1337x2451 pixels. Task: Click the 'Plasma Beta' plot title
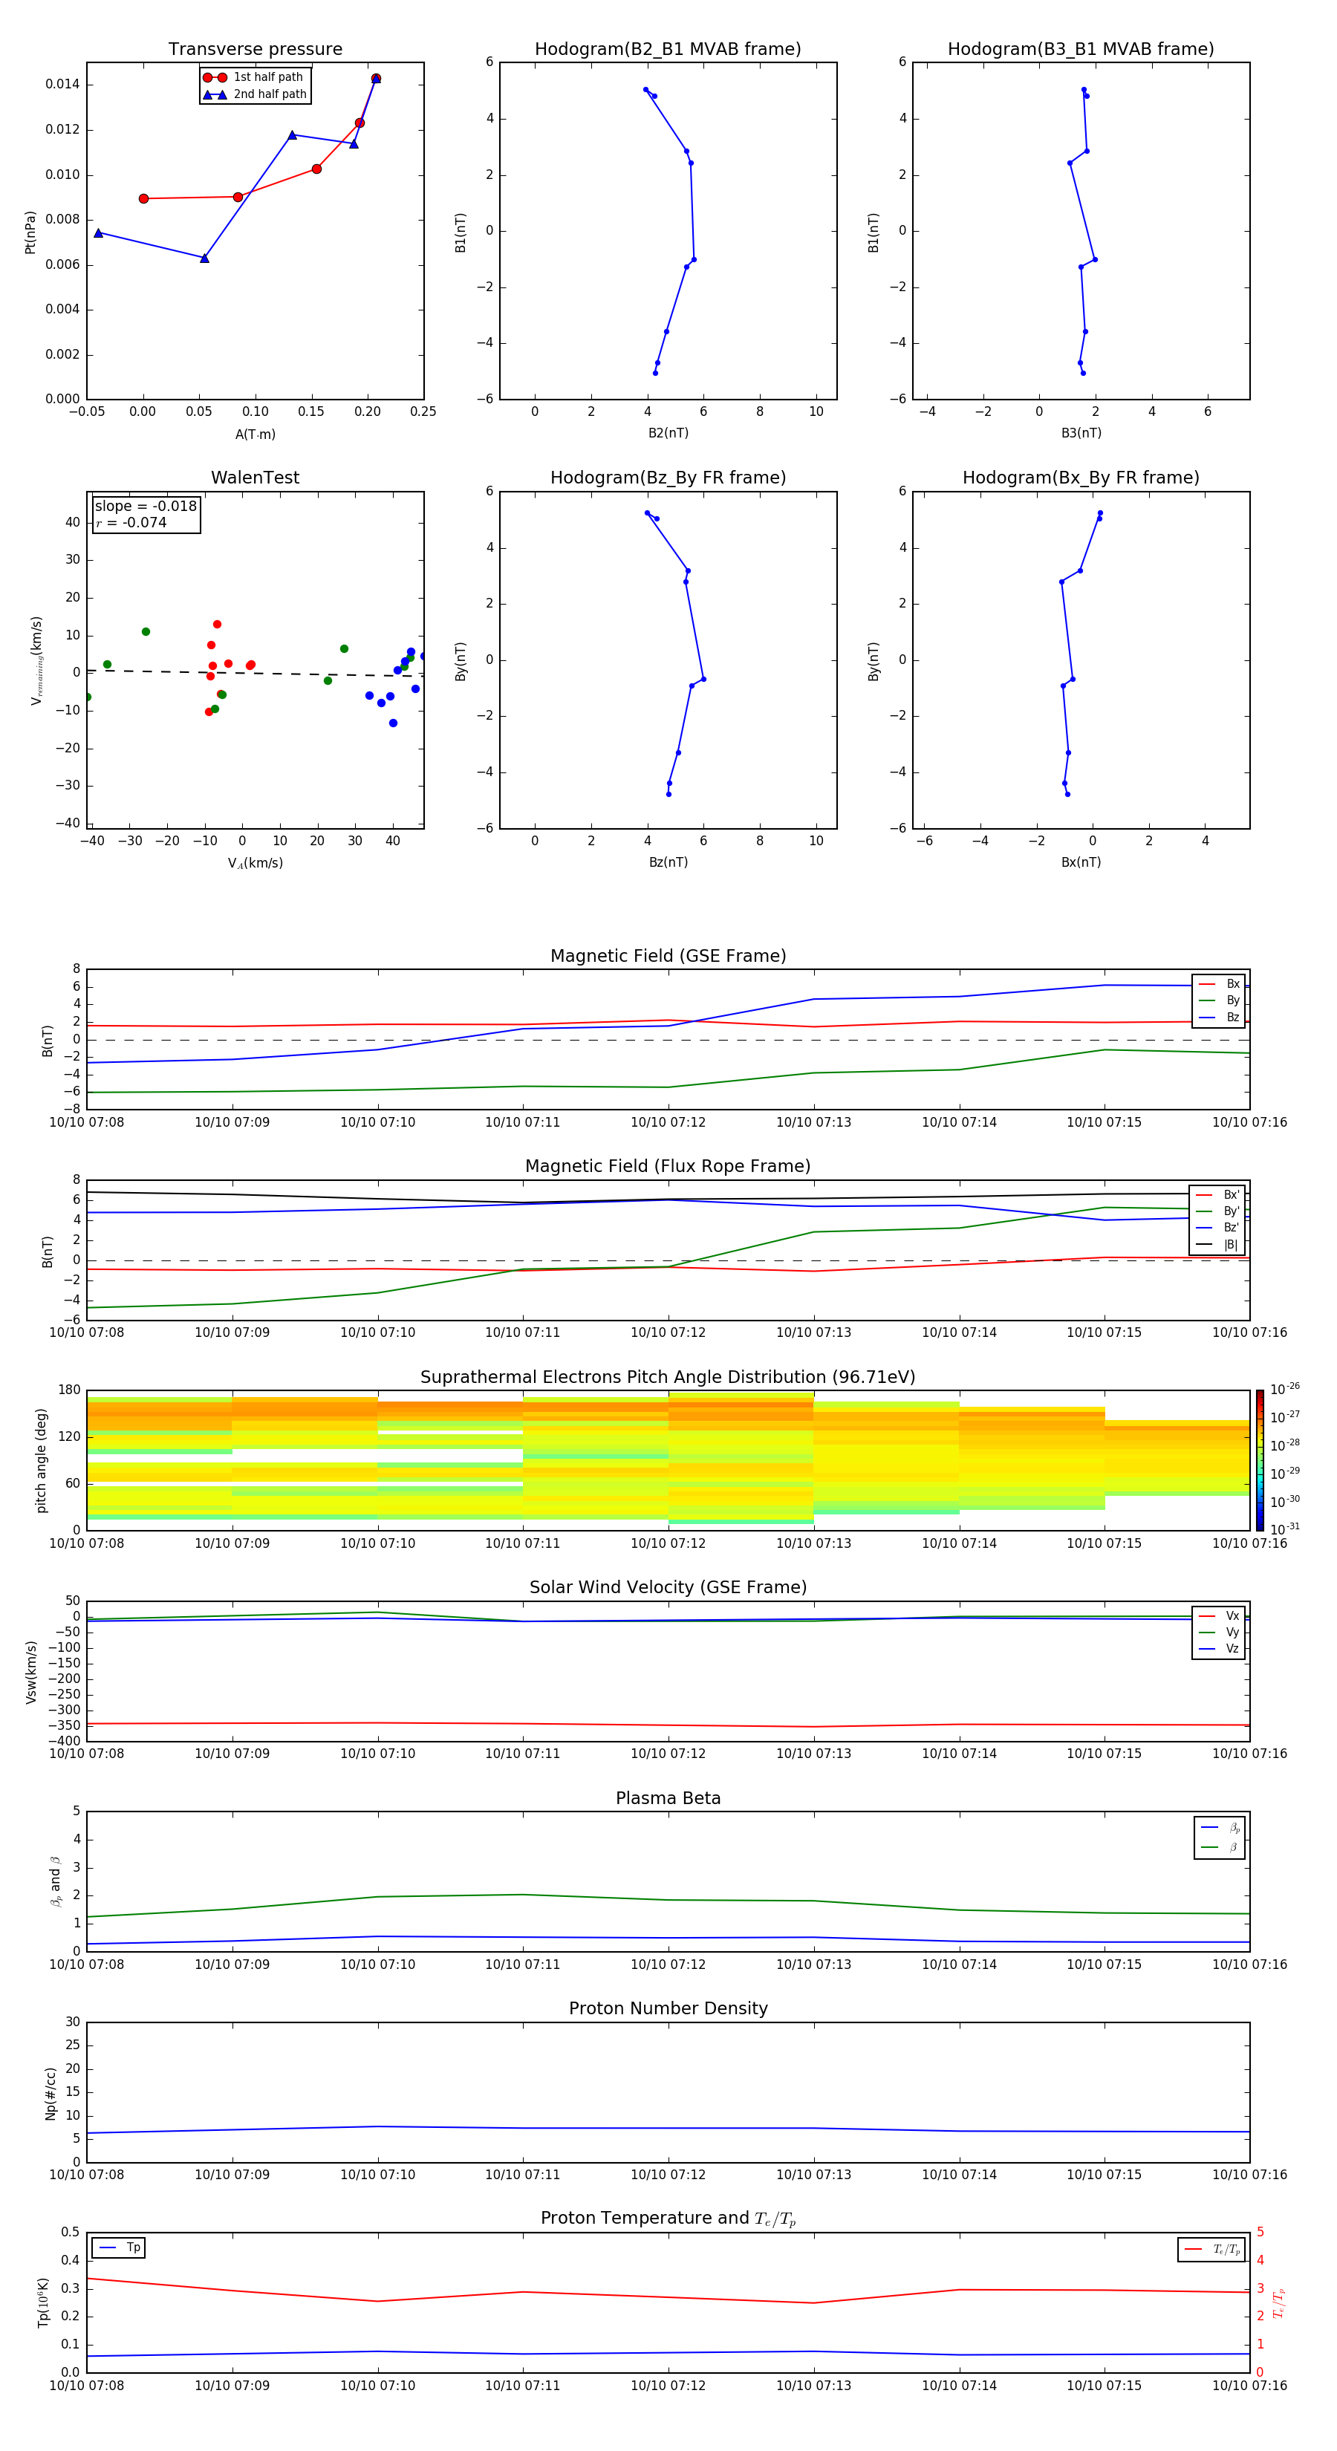[668, 1798]
